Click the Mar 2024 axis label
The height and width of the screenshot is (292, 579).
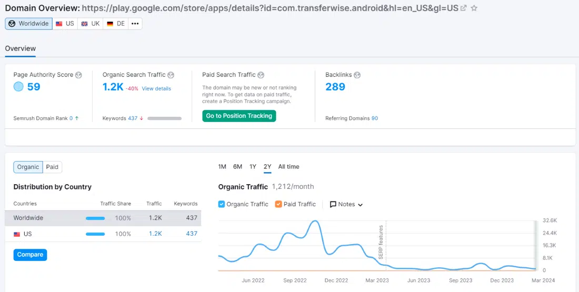[543, 280]
